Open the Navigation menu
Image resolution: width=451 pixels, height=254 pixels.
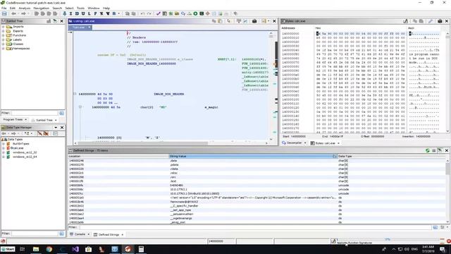tap(41, 8)
